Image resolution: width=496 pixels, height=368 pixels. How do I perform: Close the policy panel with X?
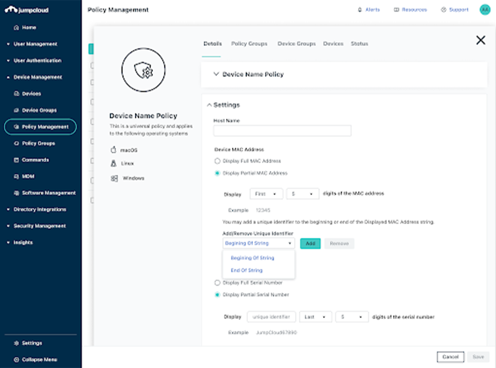click(x=481, y=40)
